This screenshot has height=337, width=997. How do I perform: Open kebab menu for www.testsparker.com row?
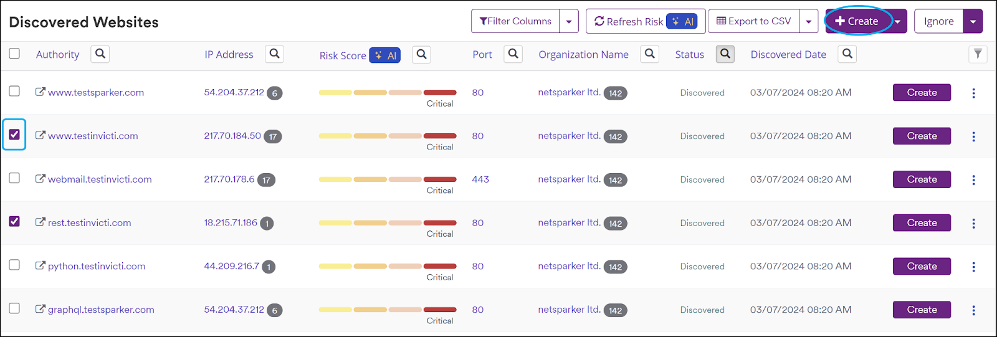pos(973,93)
